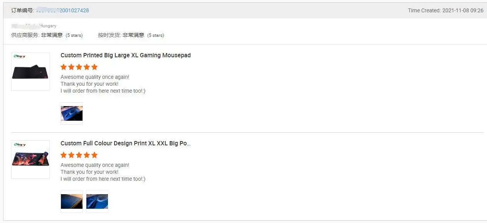Image resolution: width=487 pixels, height=223 pixels.
Task: Click the red artwork mousepad product thumbnail
Action: tap(30, 160)
